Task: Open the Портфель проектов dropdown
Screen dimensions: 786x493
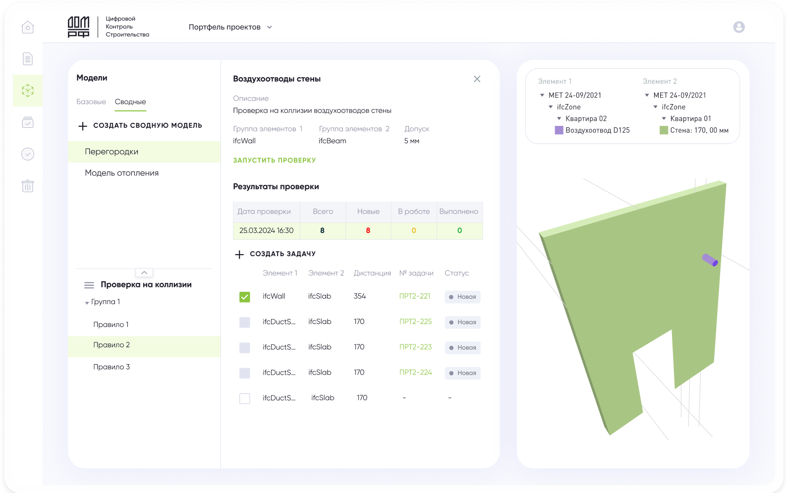Action: pyautogui.click(x=230, y=27)
